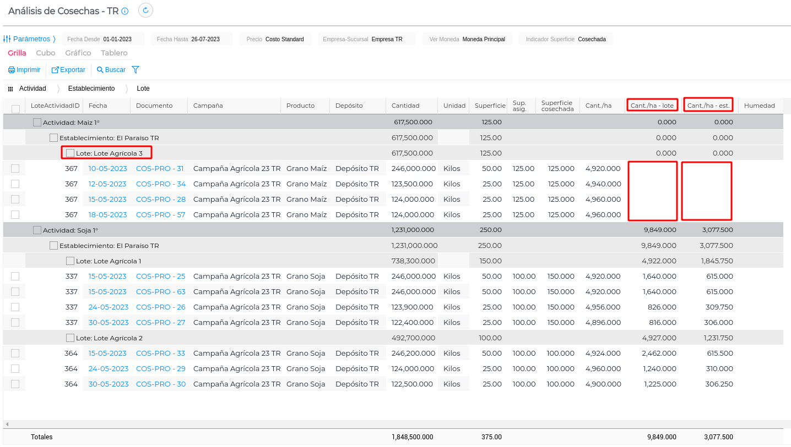Check the Actividad: Maiz 1° group checkbox
The image size is (791, 447).
click(x=37, y=123)
